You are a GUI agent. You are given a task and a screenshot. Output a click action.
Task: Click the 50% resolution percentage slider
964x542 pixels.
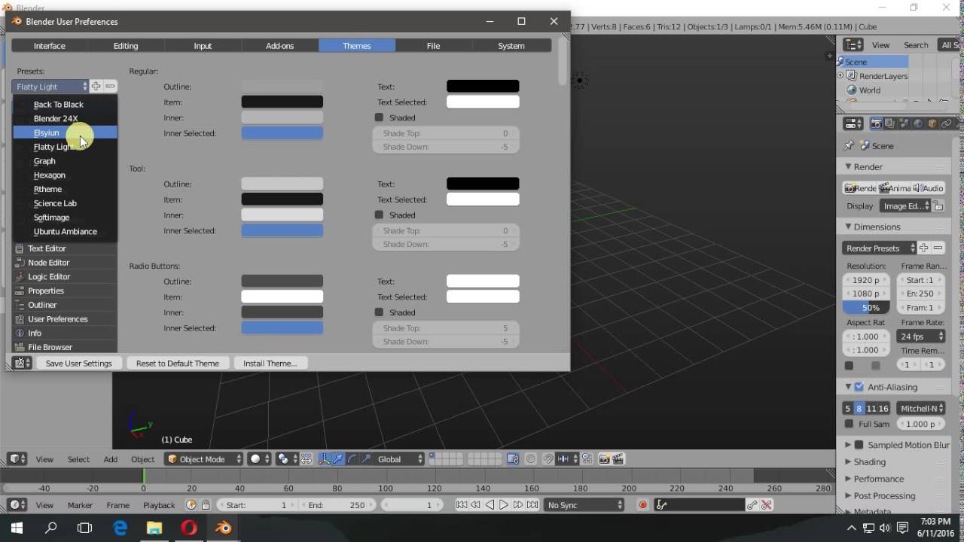coord(866,307)
